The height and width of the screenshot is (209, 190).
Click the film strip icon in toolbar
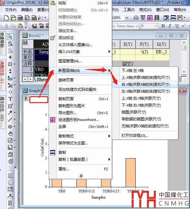pyautogui.click(x=157, y=18)
